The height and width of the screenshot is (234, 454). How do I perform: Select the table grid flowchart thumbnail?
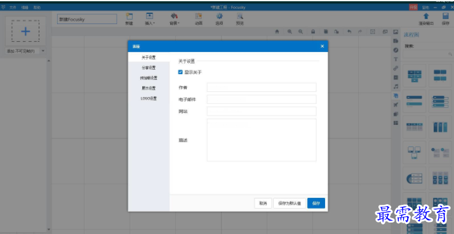tap(415, 127)
